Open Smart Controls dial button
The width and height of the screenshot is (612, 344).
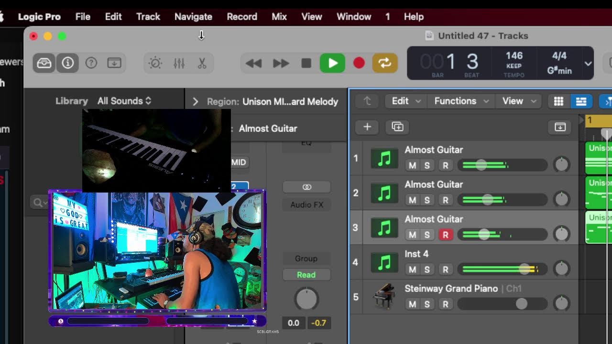[155, 63]
